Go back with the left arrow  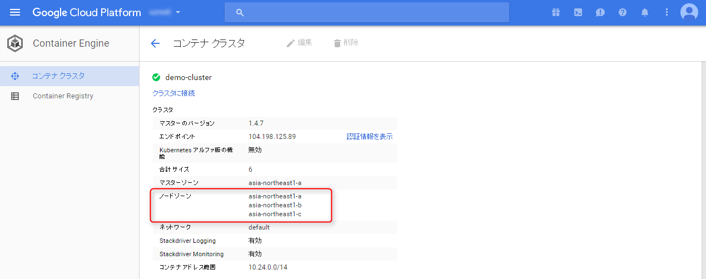(155, 43)
